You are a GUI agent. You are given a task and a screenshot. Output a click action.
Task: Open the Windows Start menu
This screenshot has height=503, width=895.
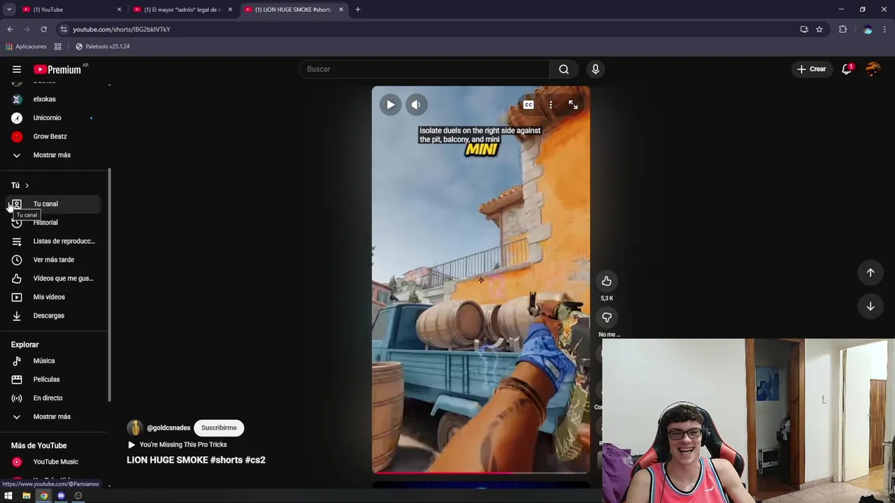[x=8, y=496]
